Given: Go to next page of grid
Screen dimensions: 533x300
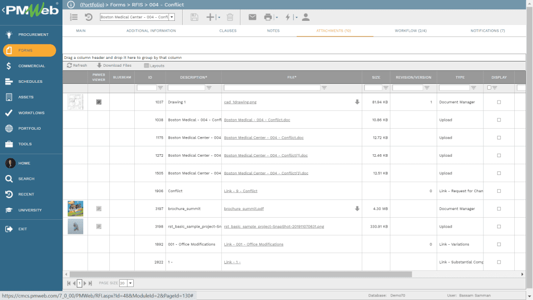Looking at the screenshot, I should 85,283.
